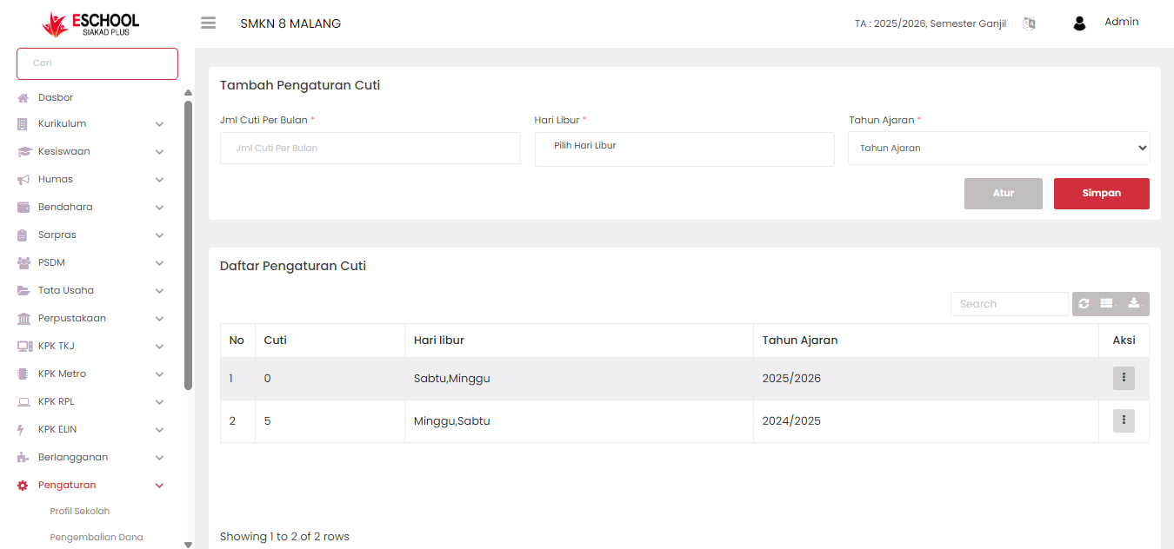The width and height of the screenshot is (1174, 549).
Task: Open action menu for 2025/2026 row
Action: [x=1124, y=378]
